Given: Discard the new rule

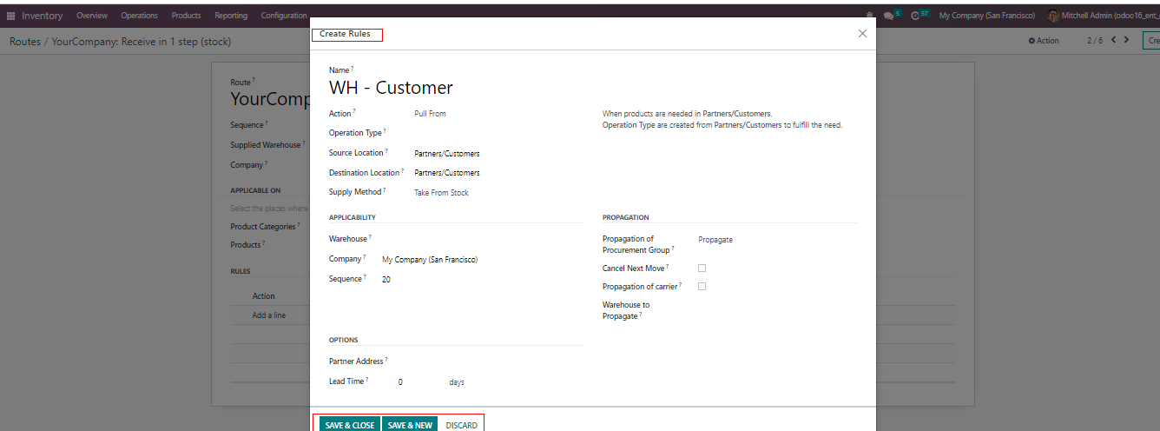Looking at the screenshot, I should [x=461, y=425].
